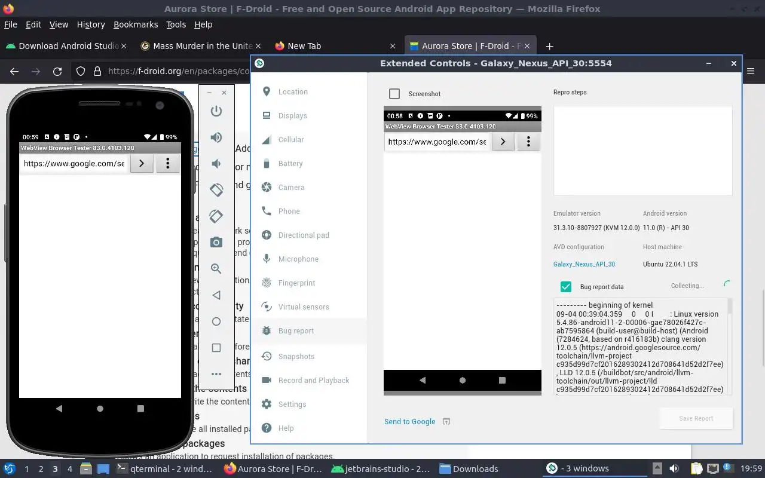This screenshot has height=478, width=765.
Task: Open Settings in Extended Controls sidebar
Action: tap(309, 405)
